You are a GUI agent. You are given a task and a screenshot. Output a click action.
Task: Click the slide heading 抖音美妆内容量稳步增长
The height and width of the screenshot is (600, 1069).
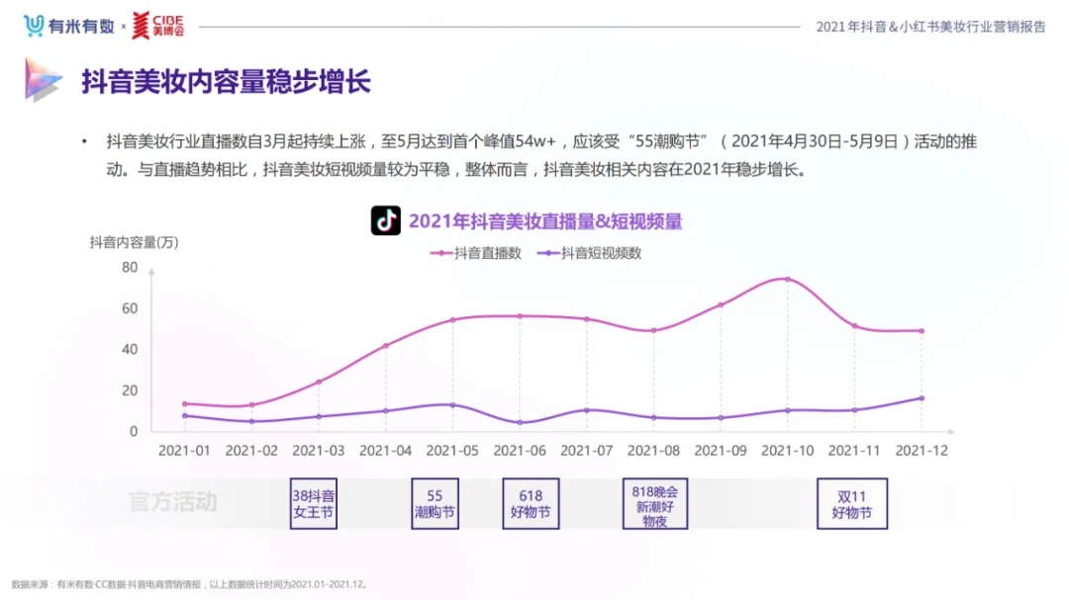226,82
